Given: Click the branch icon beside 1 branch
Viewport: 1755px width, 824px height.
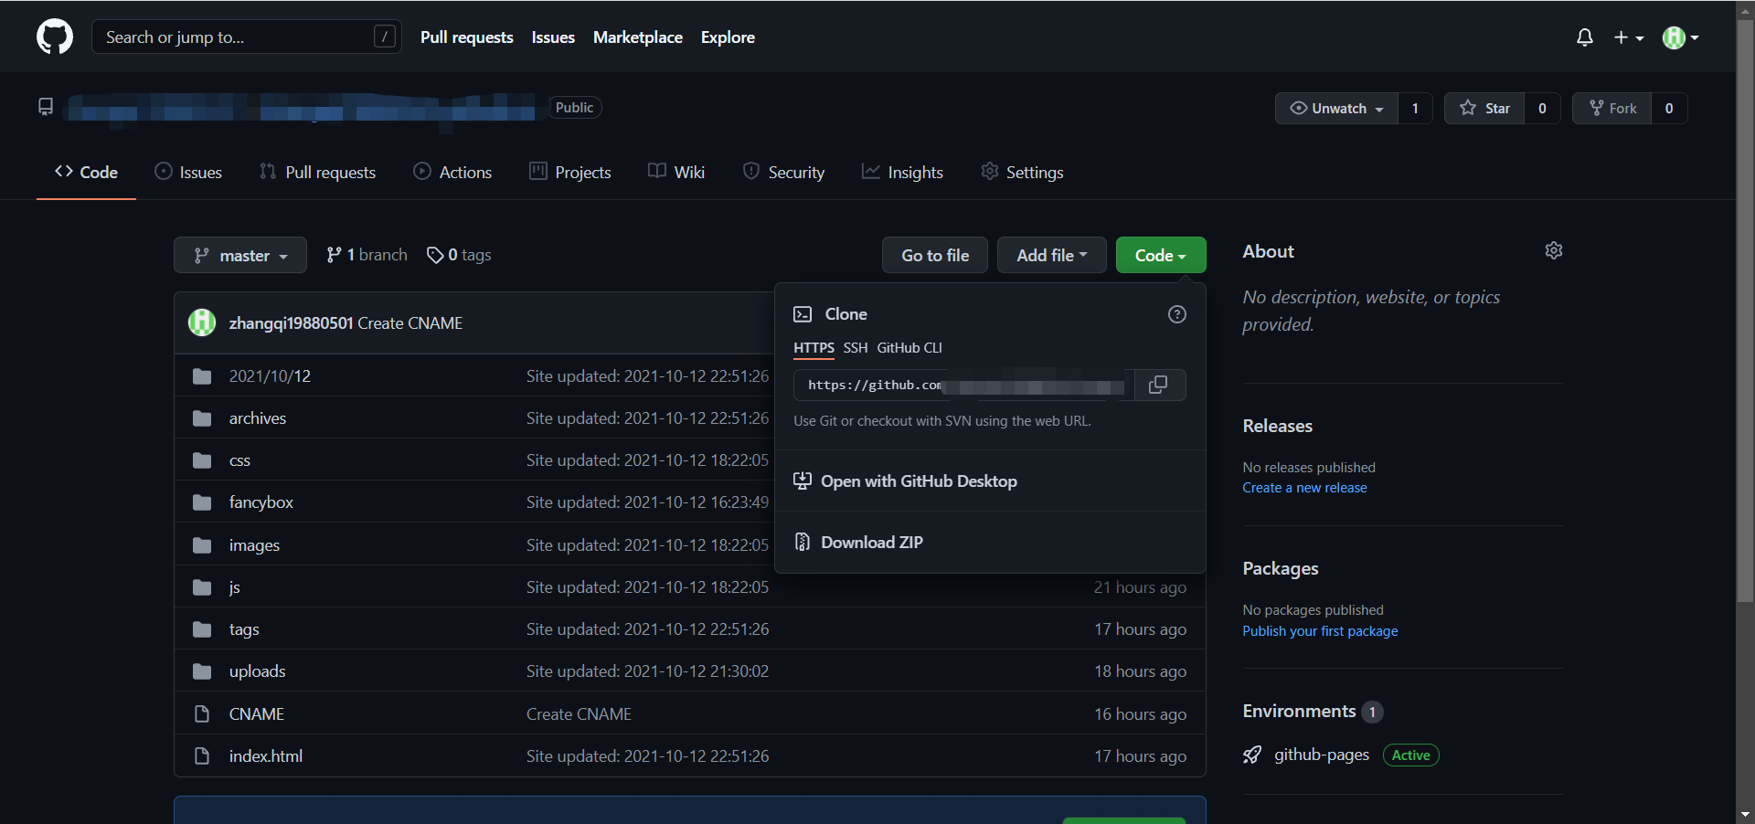Looking at the screenshot, I should pyautogui.click(x=334, y=255).
